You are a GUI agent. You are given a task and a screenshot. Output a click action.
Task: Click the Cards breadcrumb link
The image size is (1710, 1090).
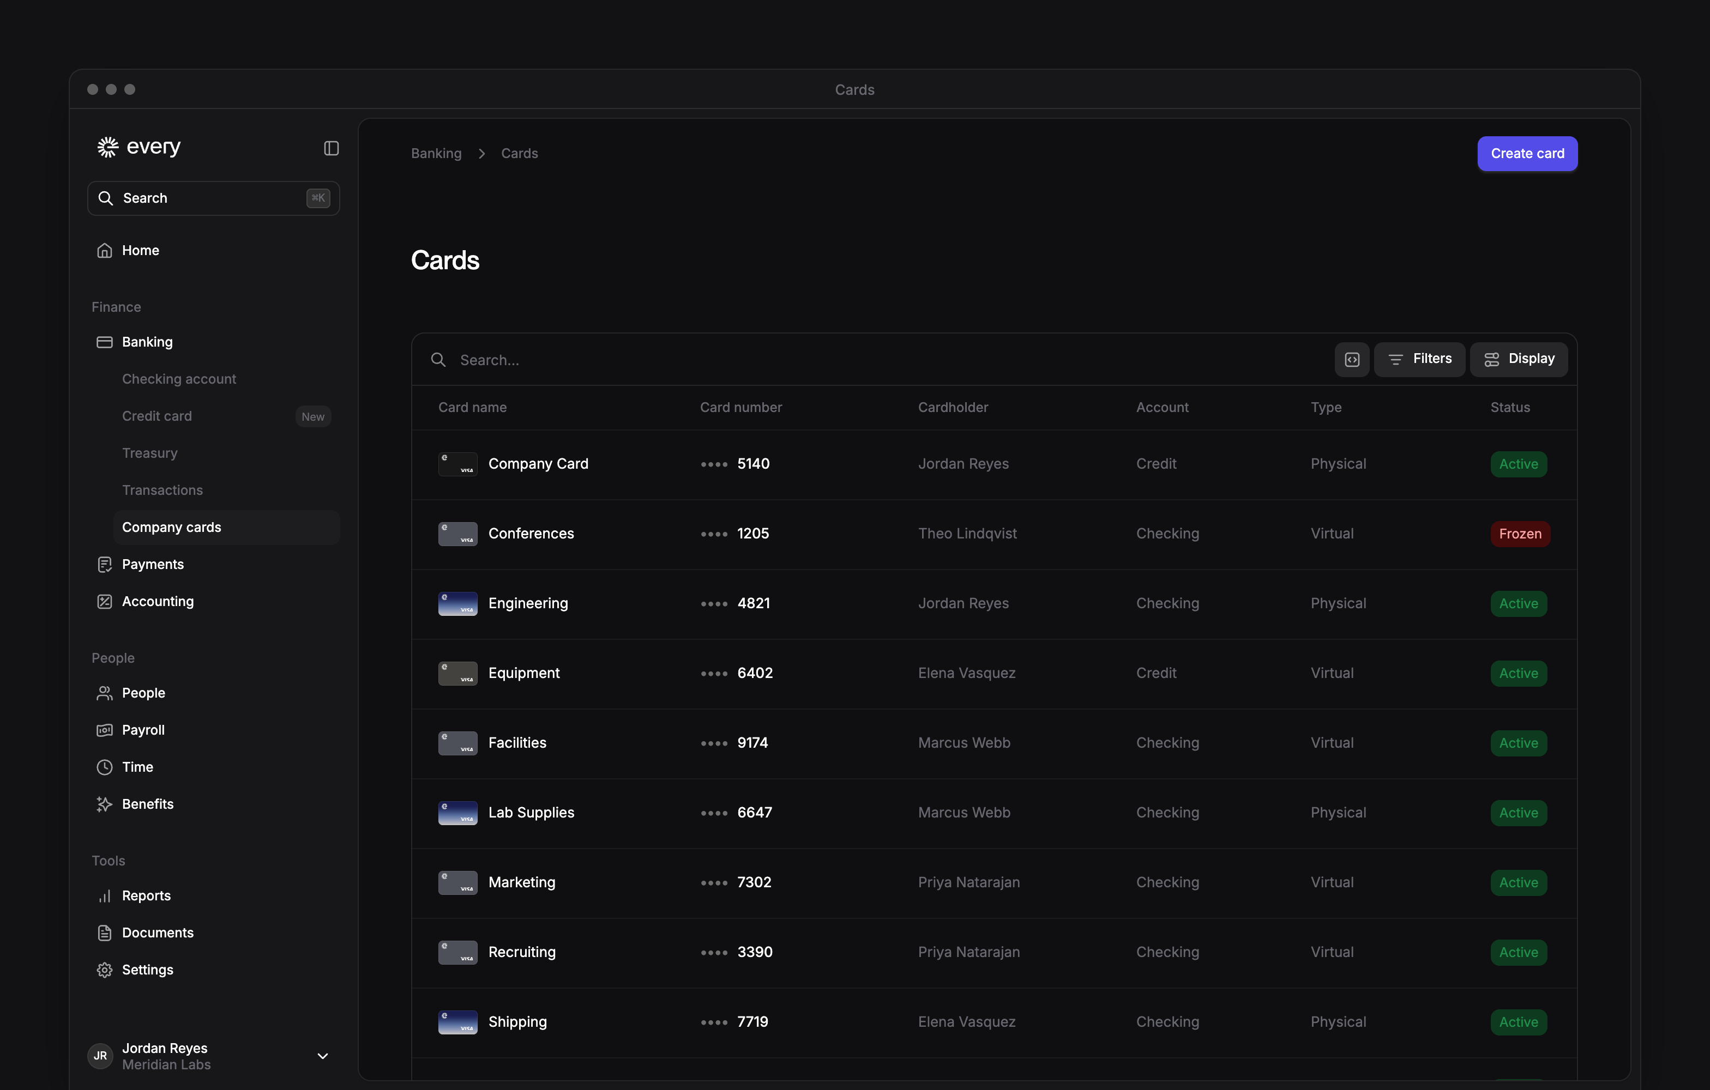[x=519, y=153]
